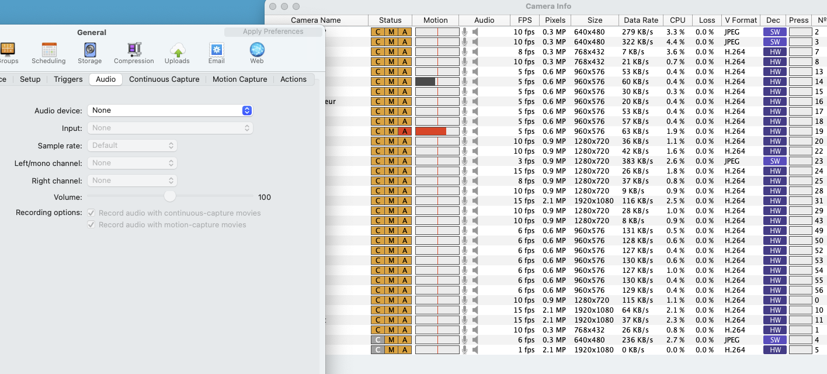Toggle red A status indicator for camera 19
Image resolution: width=827 pixels, height=374 pixels.
pos(405,131)
